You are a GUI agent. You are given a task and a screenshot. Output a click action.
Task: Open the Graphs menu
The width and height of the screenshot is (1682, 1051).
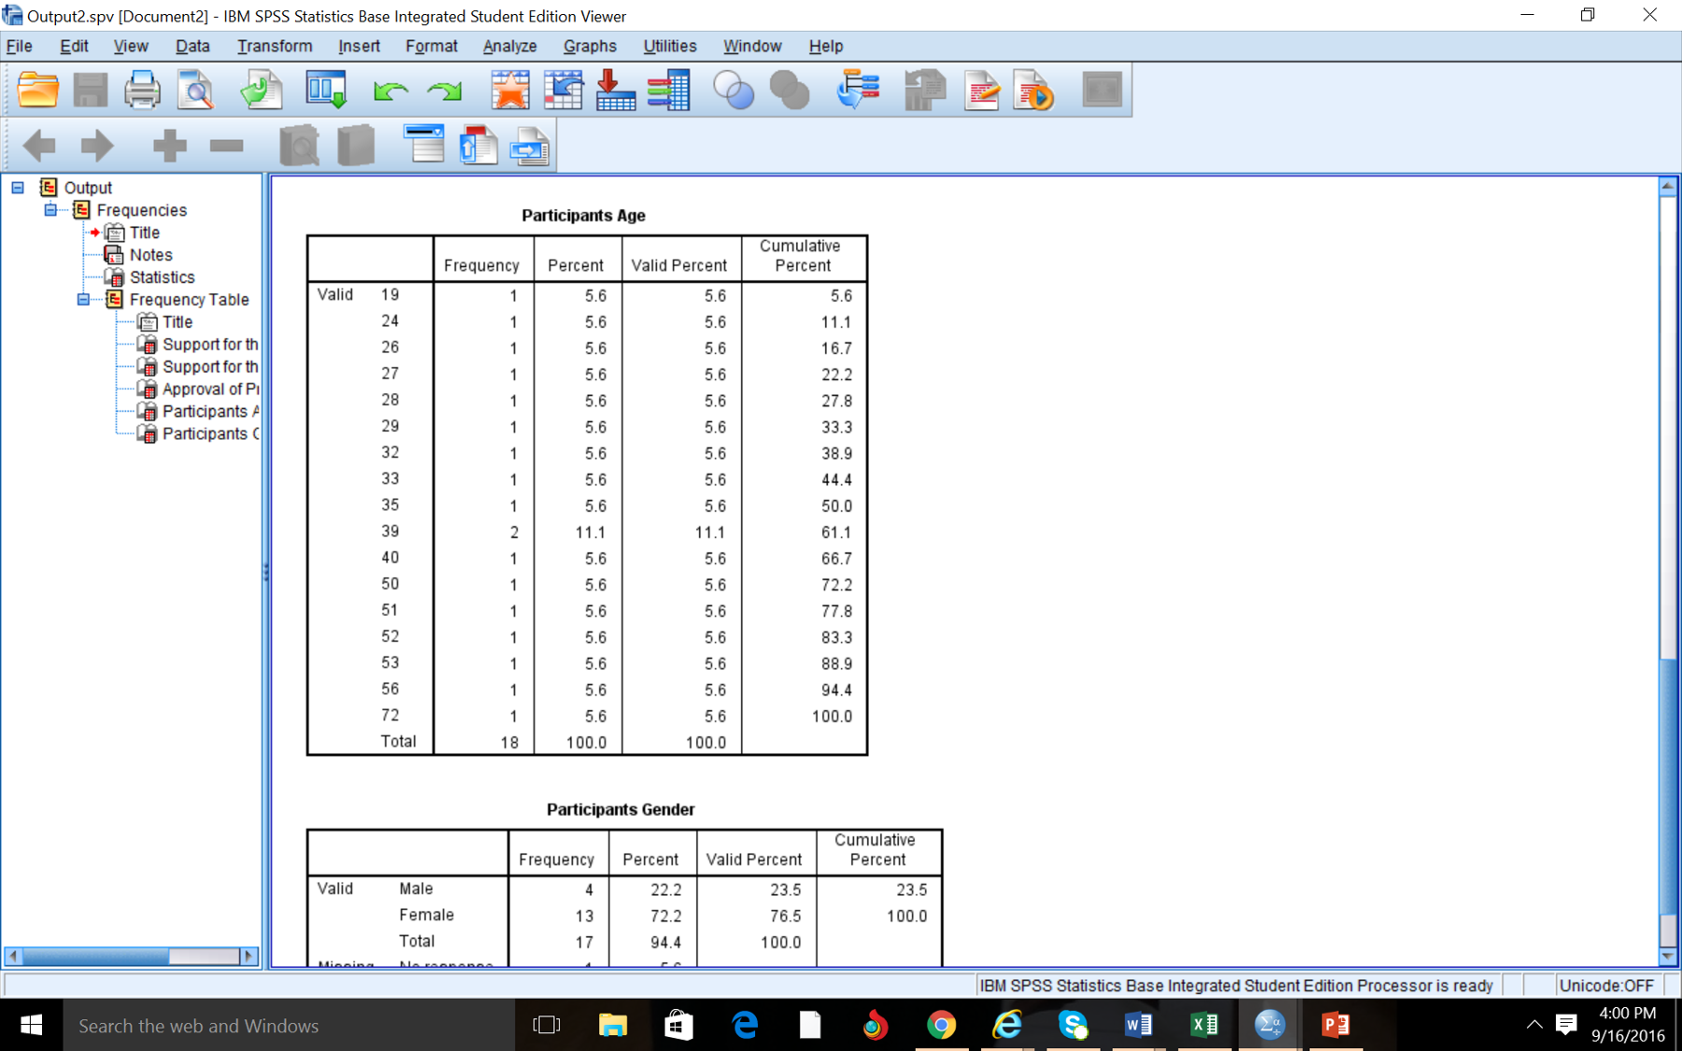tap(590, 46)
